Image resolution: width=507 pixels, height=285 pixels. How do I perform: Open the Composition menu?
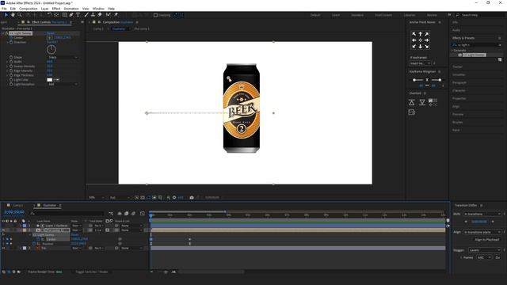[29, 9]
